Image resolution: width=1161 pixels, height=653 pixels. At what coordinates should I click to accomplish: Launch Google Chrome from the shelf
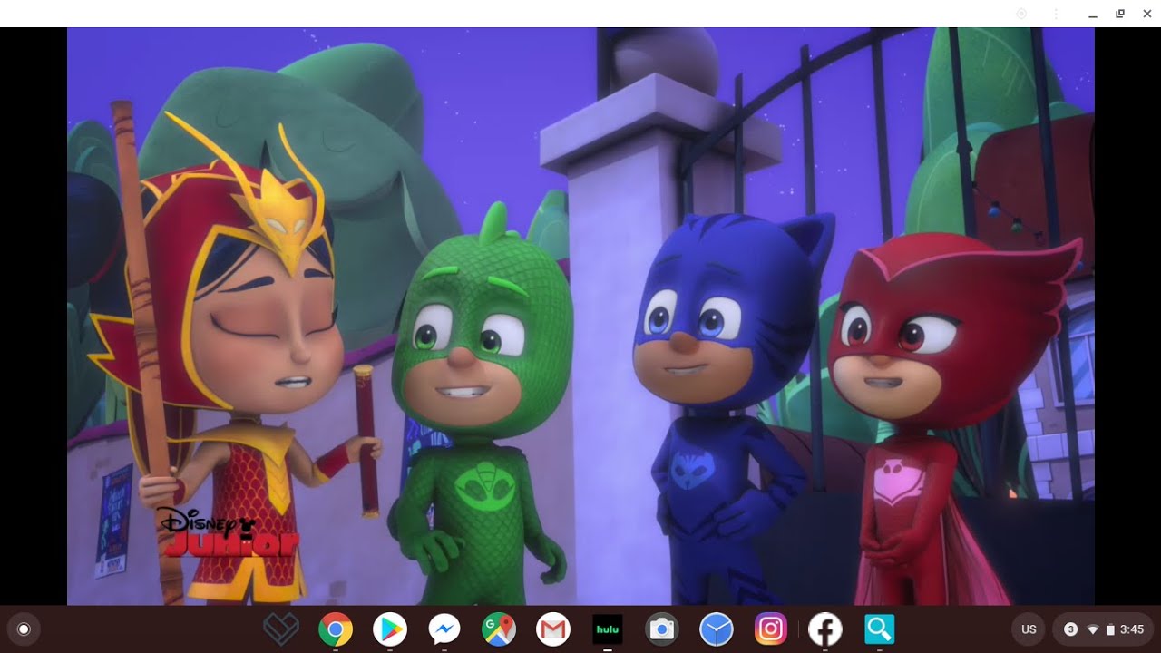pyautogui.click(x=336, y=629)
